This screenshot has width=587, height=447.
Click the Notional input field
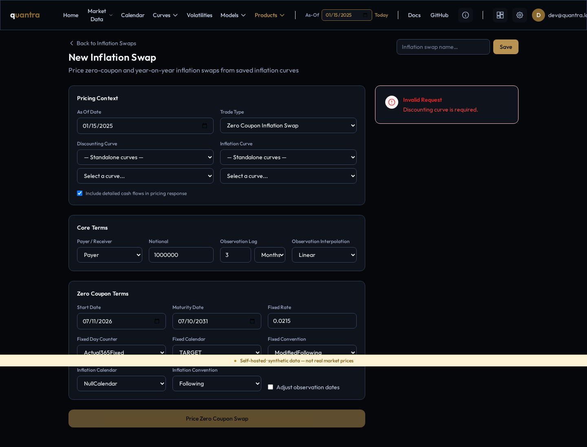coord(181,255)
